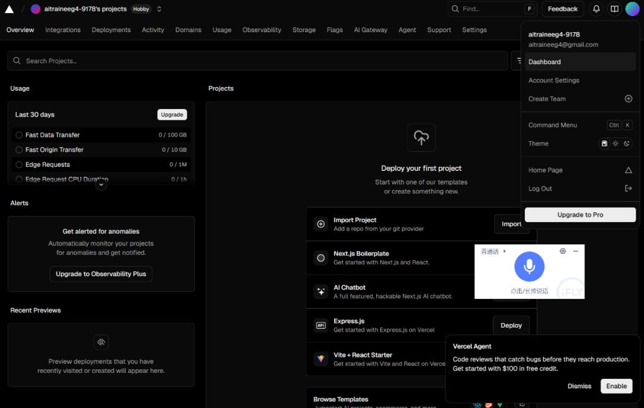Enable the Vercel Agent

click(x=616, y=386)
